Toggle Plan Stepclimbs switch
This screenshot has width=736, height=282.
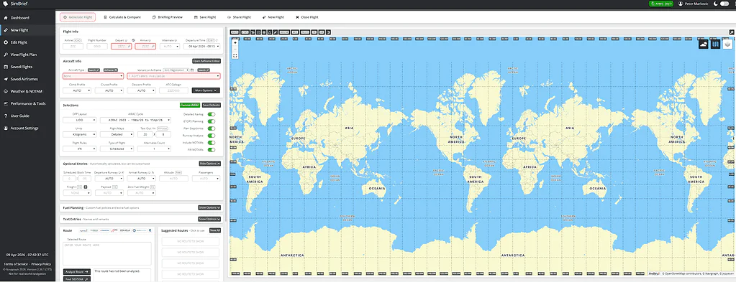(x=212, y=128)
